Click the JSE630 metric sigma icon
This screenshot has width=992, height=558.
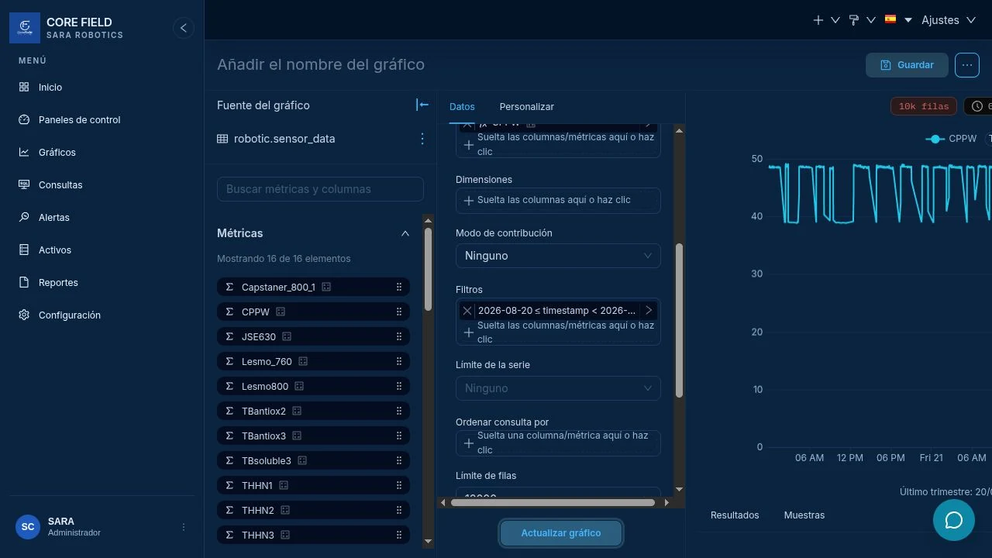(x=229, y=337)
